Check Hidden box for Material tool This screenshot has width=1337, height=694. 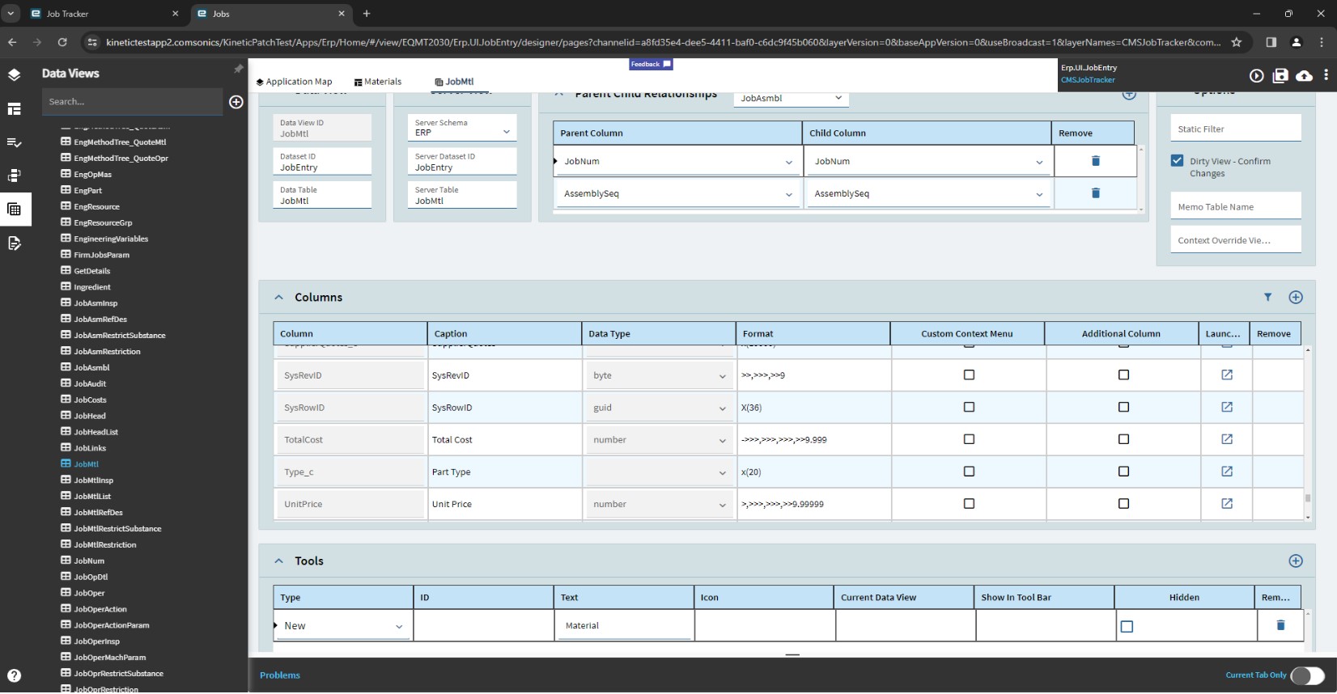pyautogui.click(x=1127, y=626)
